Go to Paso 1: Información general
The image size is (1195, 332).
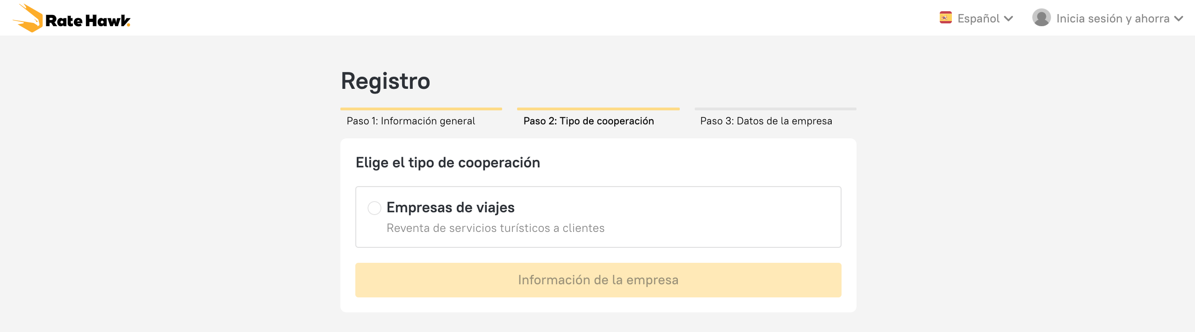click(x=410, y=121)
